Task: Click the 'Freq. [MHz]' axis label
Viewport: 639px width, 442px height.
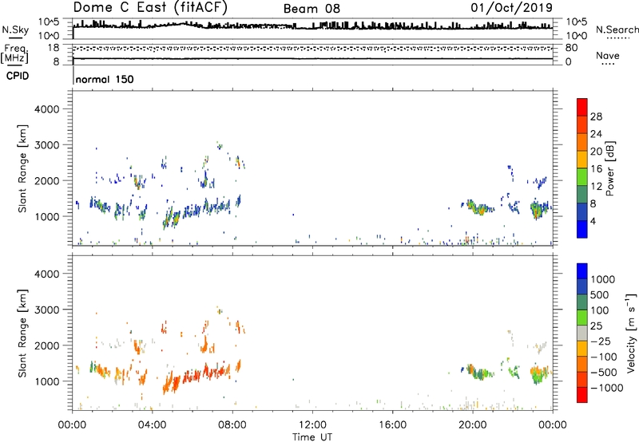Action: pyautogui.click(x=14, y=53)
